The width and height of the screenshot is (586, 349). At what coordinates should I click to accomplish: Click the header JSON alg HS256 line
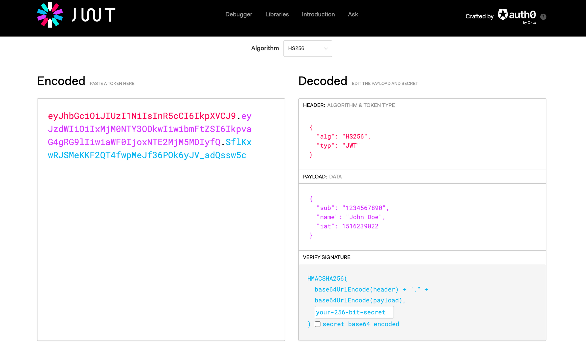pos(343,136)
